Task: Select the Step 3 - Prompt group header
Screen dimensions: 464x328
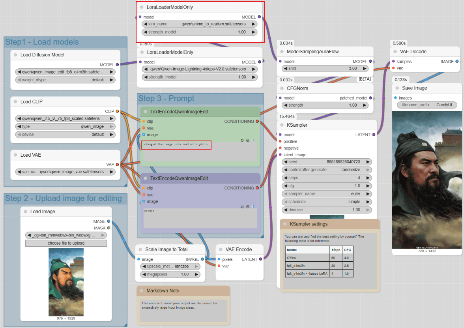Action: (166, 98)
